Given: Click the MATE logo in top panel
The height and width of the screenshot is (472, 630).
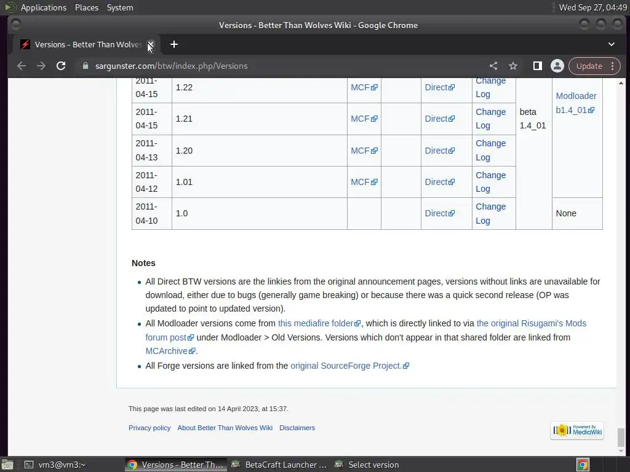Looking at the screenshot, I should coord(10,7).
